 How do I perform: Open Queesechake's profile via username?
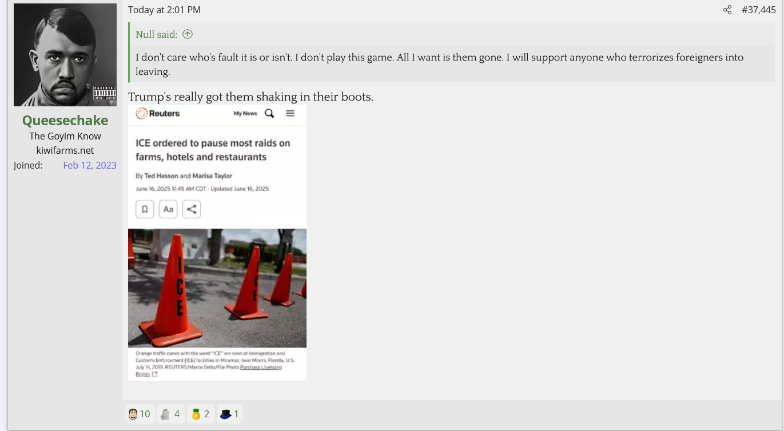65,121
